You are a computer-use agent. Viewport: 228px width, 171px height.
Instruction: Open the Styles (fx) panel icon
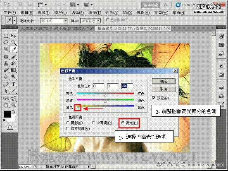coord(221,54)
